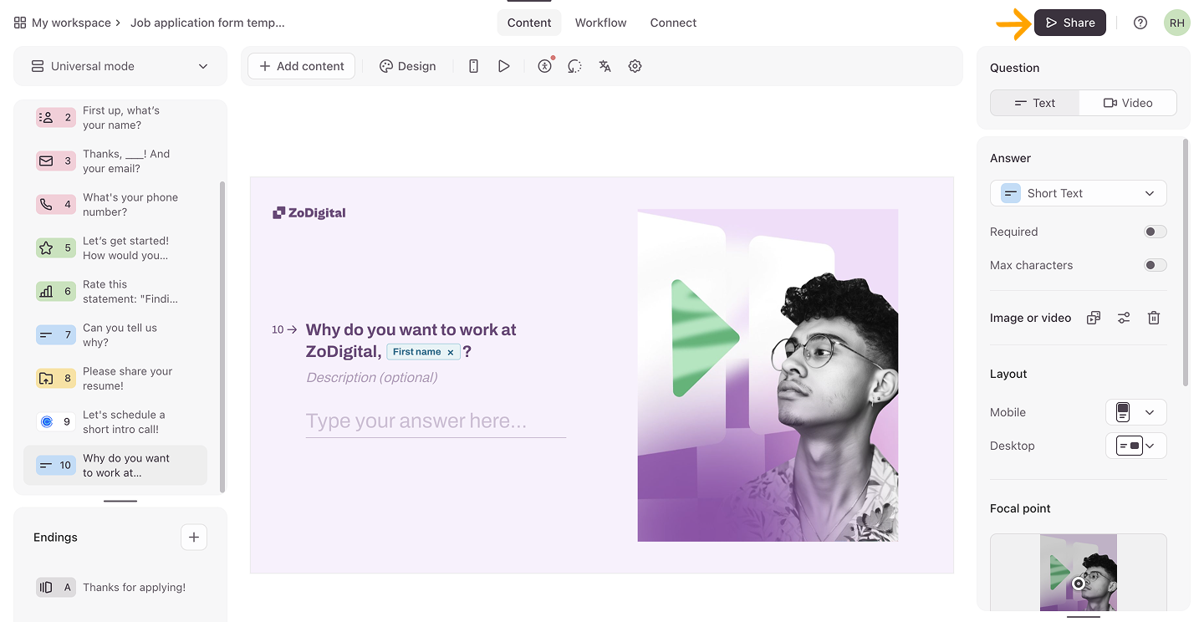Click the right settings panel scrollbar

point(1185,263)
